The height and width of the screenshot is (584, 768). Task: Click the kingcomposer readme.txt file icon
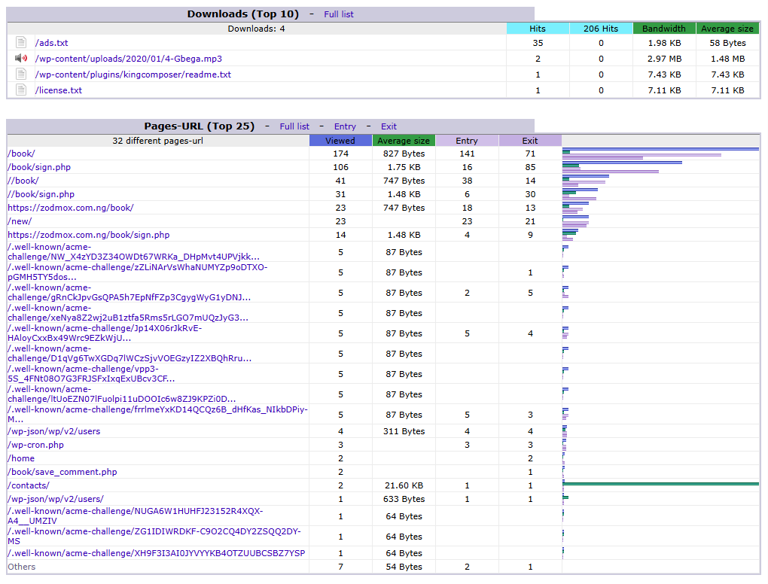(x=21, y=75)
